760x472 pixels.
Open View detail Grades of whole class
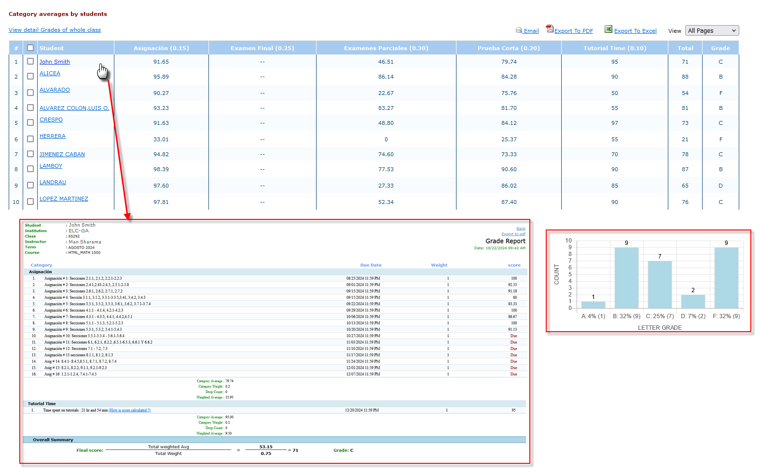tap(55, 30)
